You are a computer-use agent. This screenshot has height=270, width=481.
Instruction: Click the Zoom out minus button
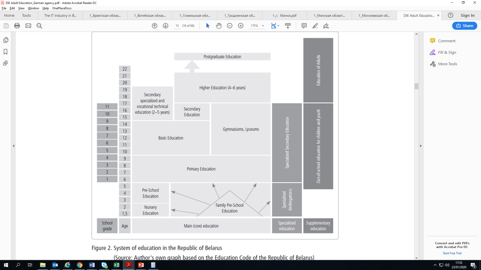pos(230,26)
